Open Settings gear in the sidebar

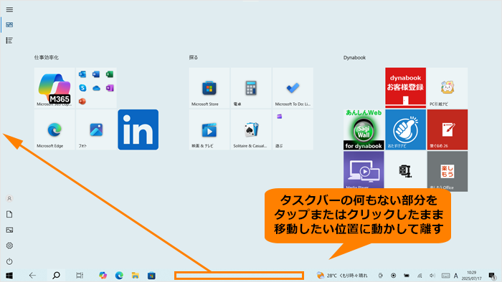9,245
